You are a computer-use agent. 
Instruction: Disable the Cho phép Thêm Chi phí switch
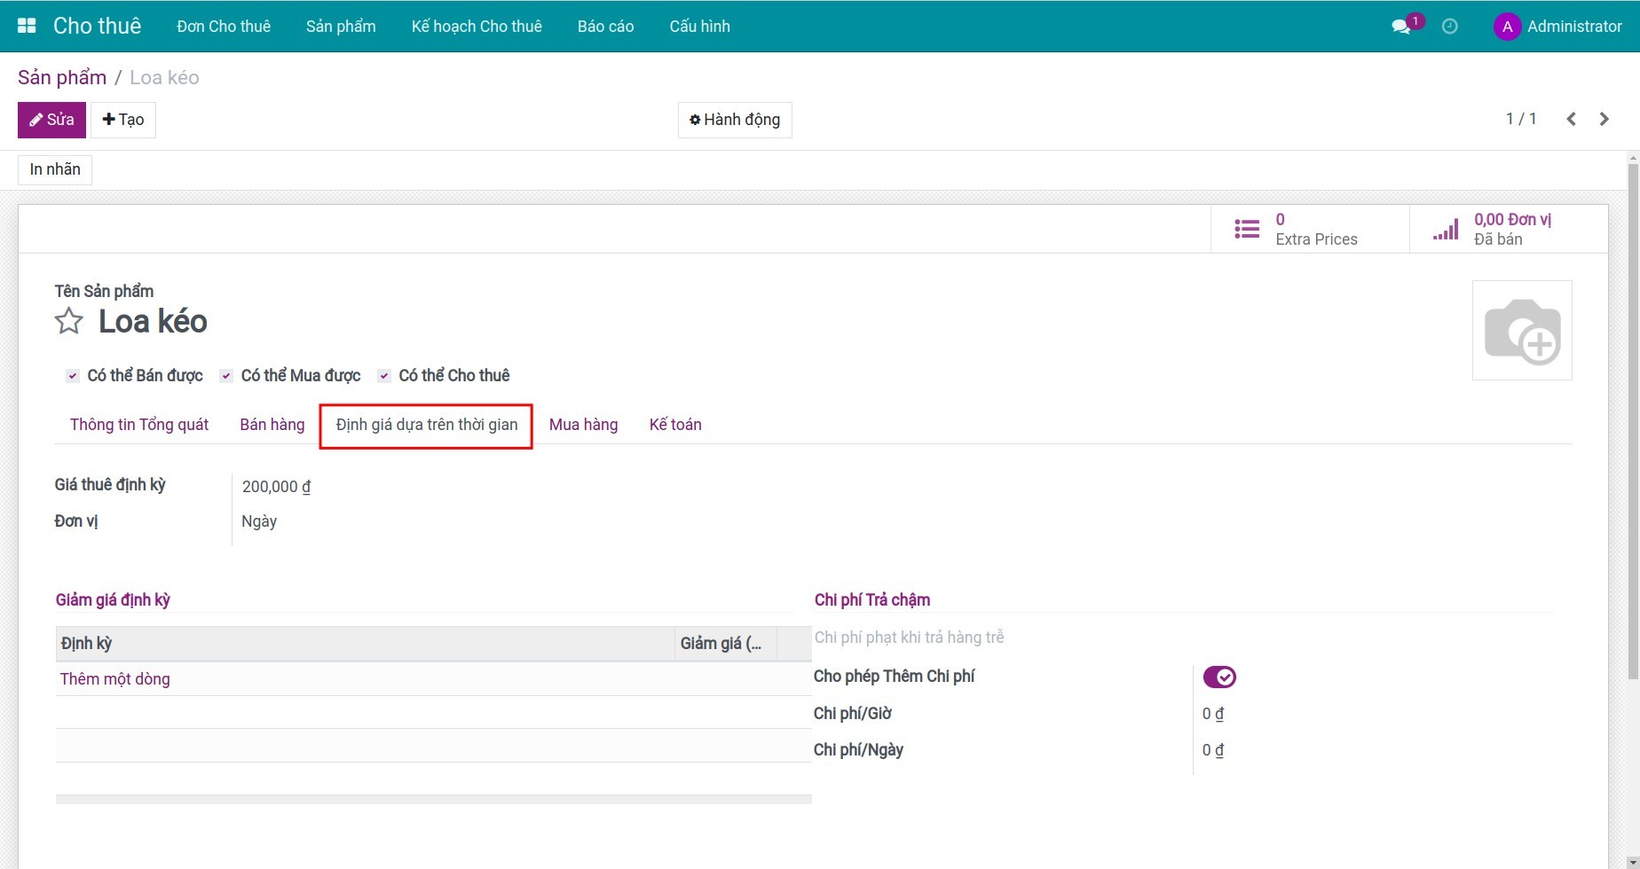coord(1218,677)
